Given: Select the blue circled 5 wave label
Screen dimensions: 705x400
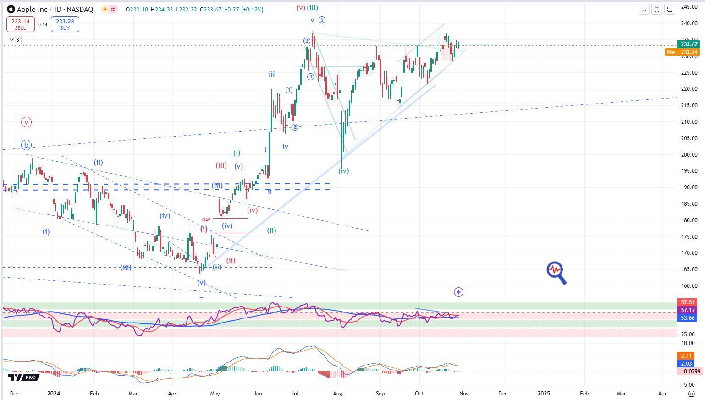Looking at the screenshot, I should coord(322,20).
